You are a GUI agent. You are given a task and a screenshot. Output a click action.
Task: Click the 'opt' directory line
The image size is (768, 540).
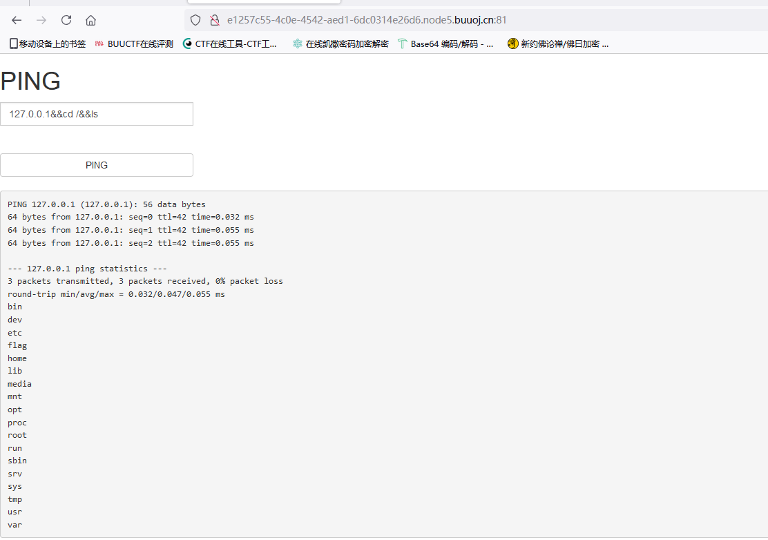point(15,409)
